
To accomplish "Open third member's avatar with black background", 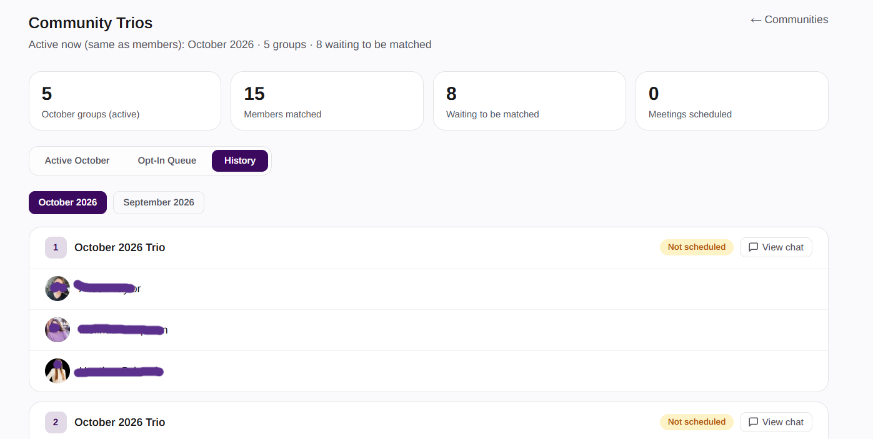I will (57, 371).
